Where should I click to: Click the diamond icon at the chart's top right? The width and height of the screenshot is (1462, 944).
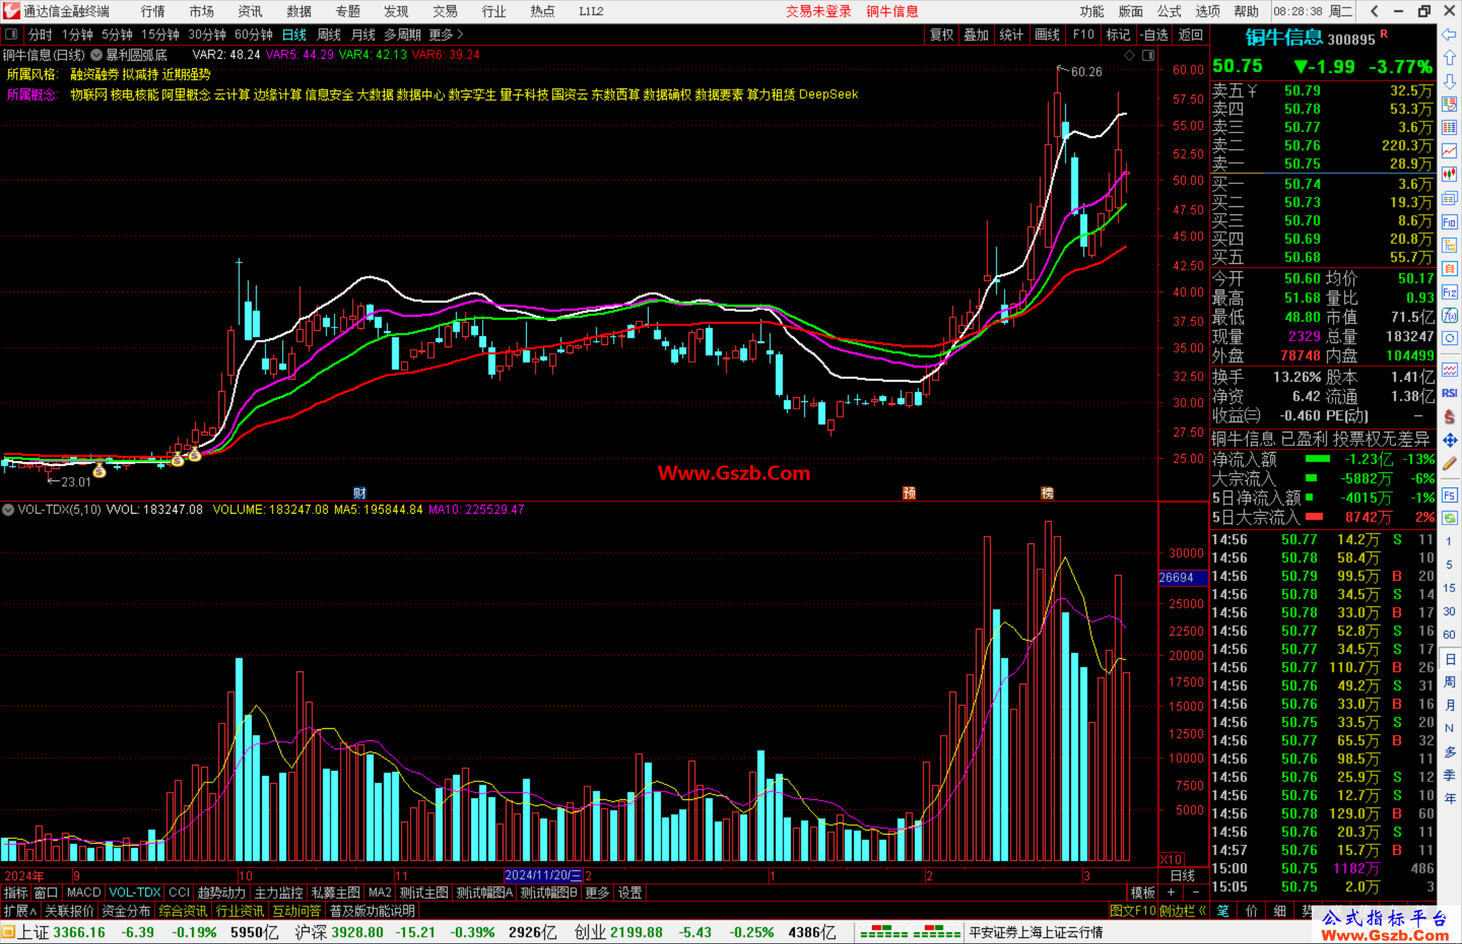[x=1129, y=55]
